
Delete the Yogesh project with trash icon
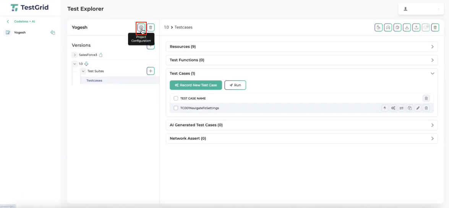[x=151, y=27]
